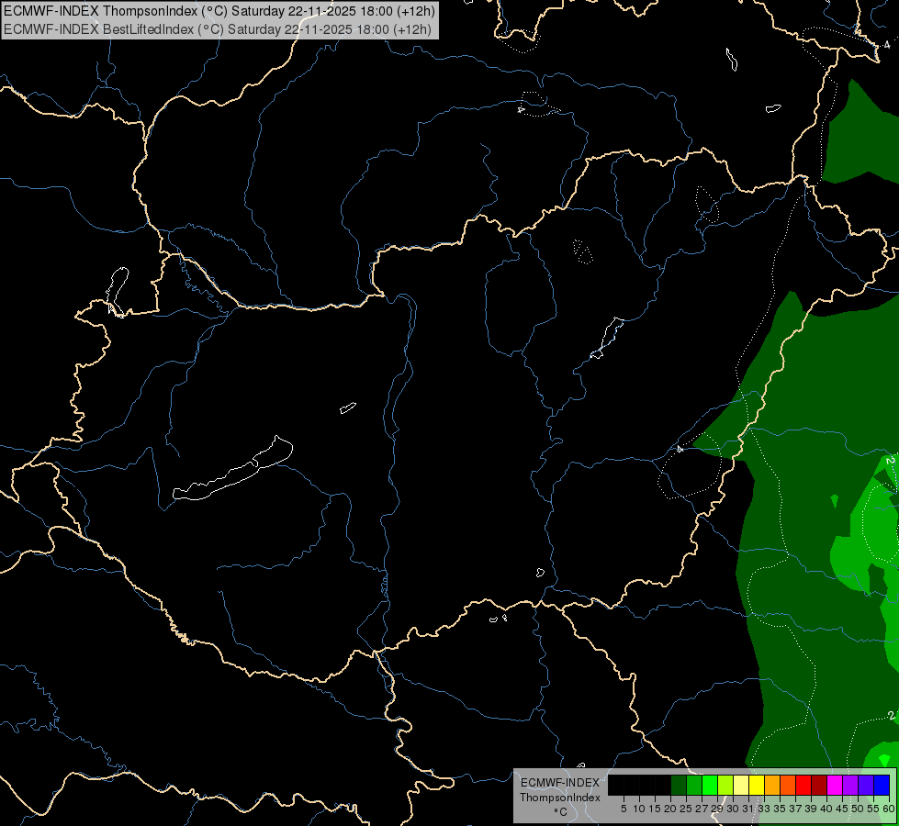
Task: Click the legend tick label 45
Action: (x=842, y=809)
